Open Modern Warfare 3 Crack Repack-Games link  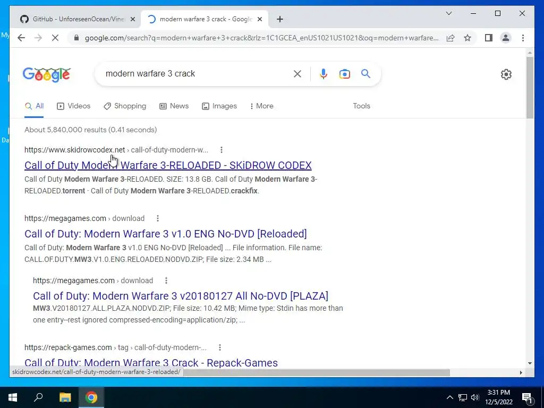[x=151, y=362]
